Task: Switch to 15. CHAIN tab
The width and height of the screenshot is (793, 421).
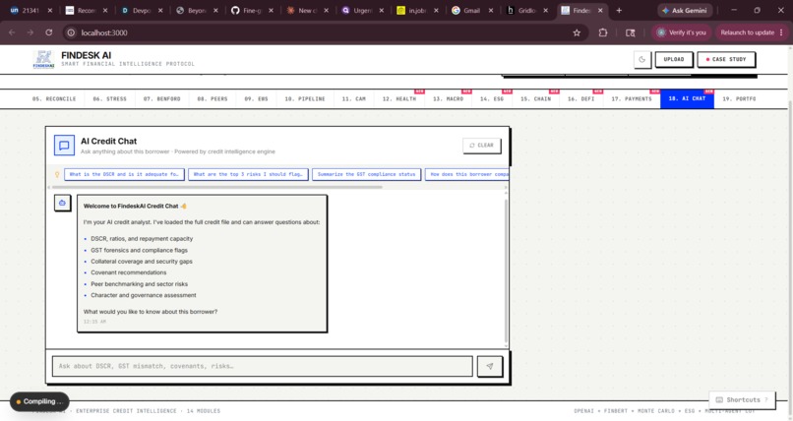Action: coord(535,99)
